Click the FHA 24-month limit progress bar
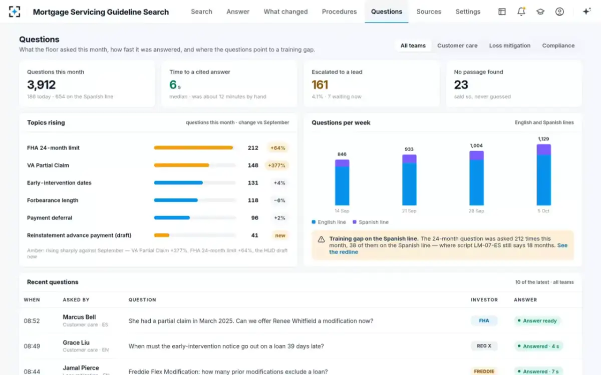601x375 pixels. [195, 148]
